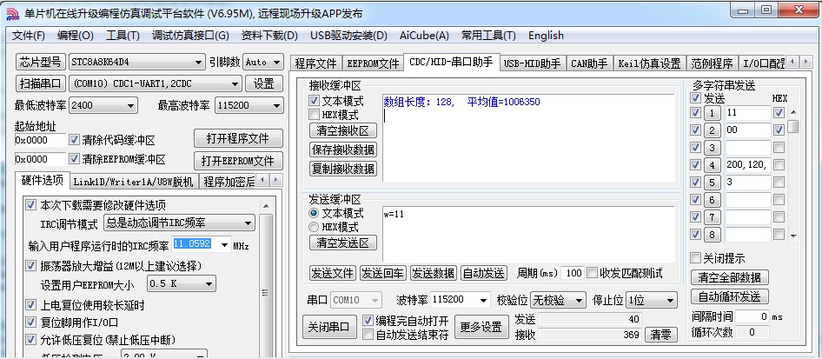The width and height of the screenshot is (822, 359).
Task: Click the 芯片型号 button
Action: tap(41, 62)
